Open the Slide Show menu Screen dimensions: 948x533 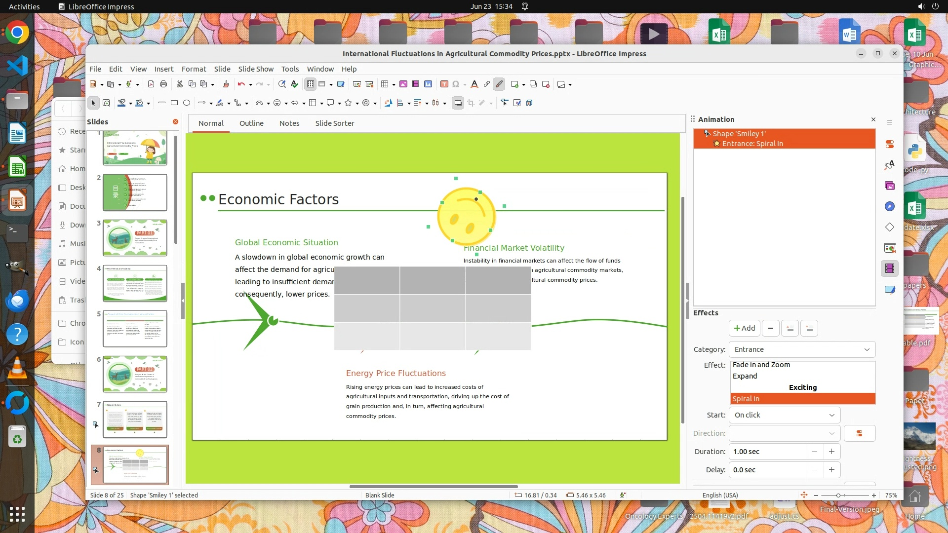(255, 69)
